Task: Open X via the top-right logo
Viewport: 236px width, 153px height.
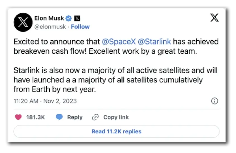Action: point(214,18)
